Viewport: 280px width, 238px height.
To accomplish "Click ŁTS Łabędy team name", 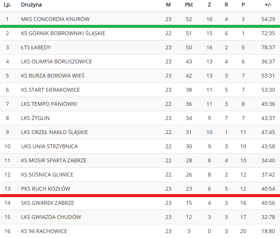I will [x=36, y=47].
